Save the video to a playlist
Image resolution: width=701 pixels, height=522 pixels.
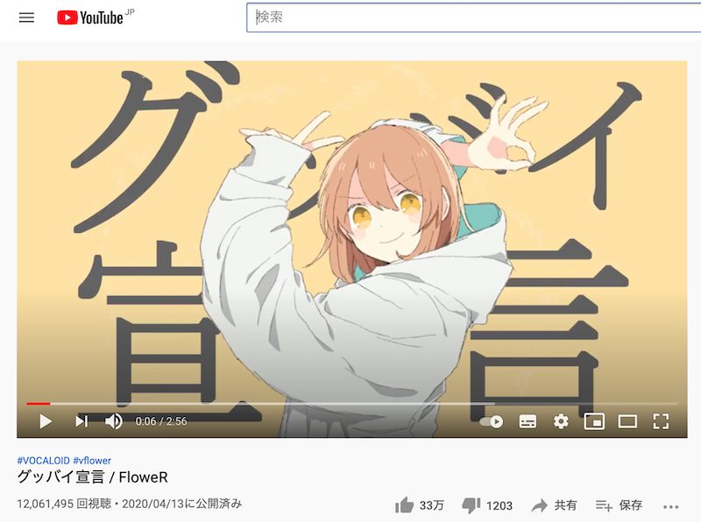(x=619, y=505)
